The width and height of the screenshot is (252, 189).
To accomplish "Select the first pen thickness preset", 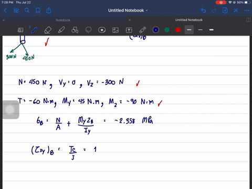I will tap(189, 30).
